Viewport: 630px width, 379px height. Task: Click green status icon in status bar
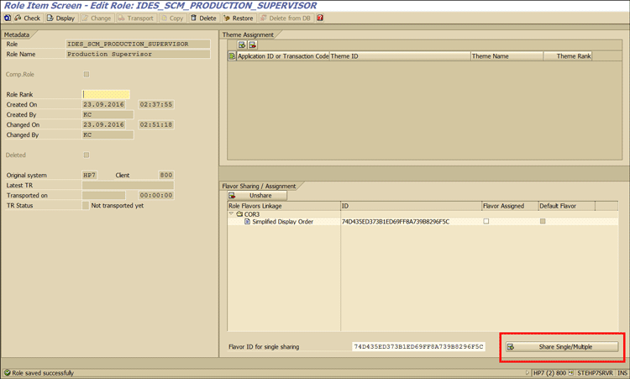(8, 372)
